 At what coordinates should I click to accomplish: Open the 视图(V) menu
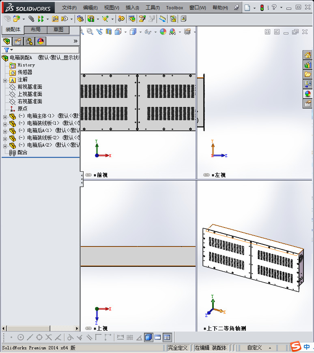[x=112, y=8]
